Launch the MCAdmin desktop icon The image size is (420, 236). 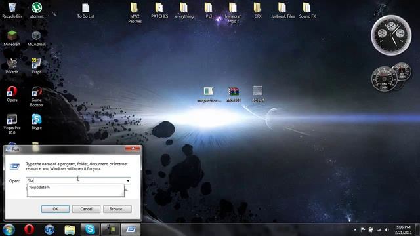pos(37,38)
